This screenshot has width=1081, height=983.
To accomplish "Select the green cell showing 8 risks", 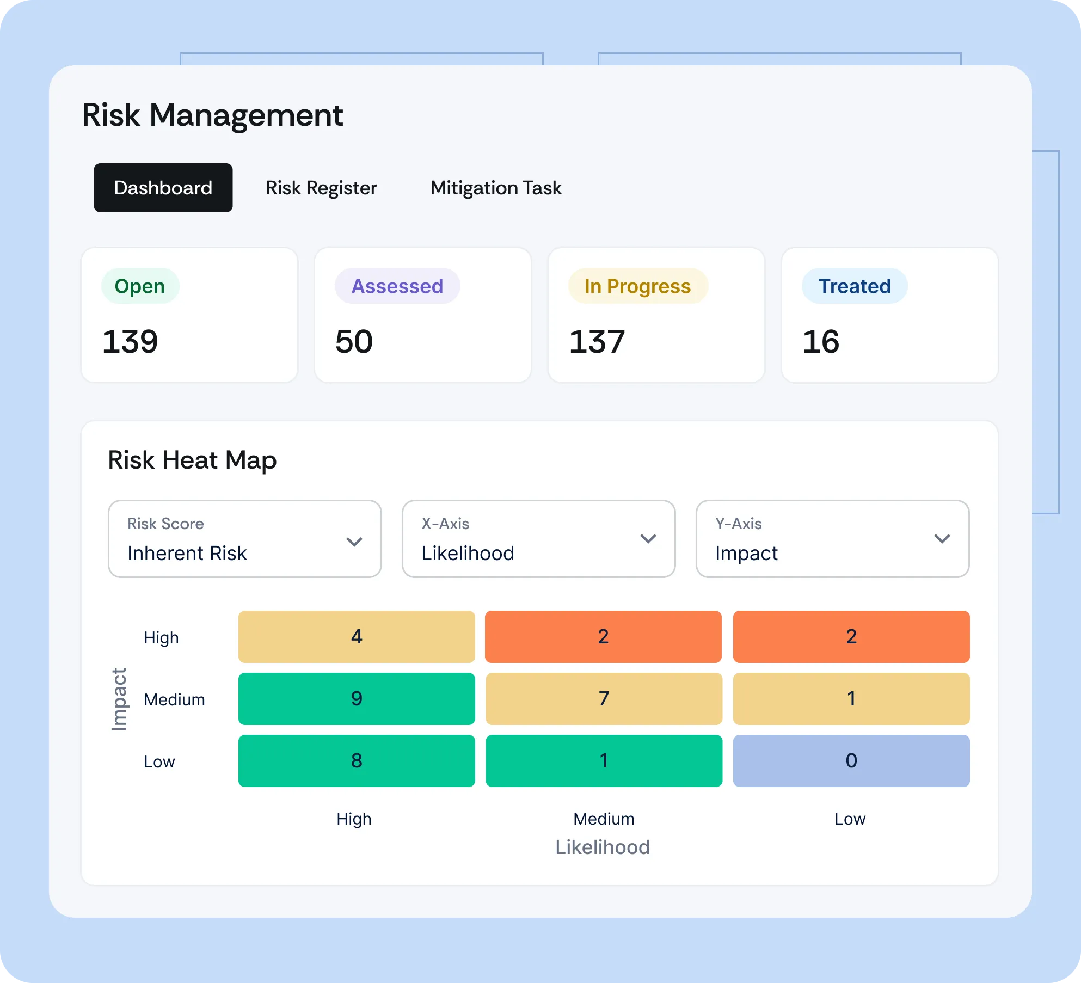I will (x=357, y=760).
